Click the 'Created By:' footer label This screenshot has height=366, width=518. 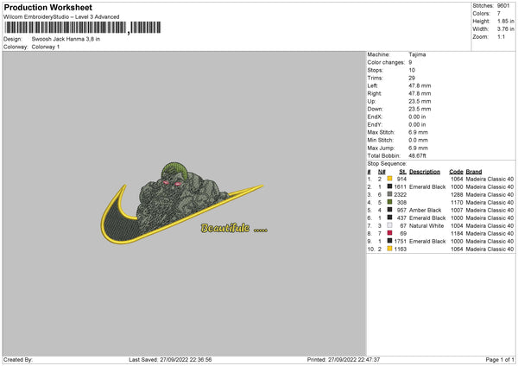click(18, 359)
